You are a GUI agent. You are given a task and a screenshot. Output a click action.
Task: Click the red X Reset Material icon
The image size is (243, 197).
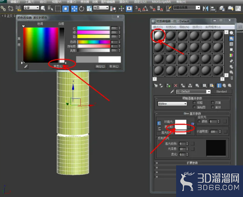[176, 85]
